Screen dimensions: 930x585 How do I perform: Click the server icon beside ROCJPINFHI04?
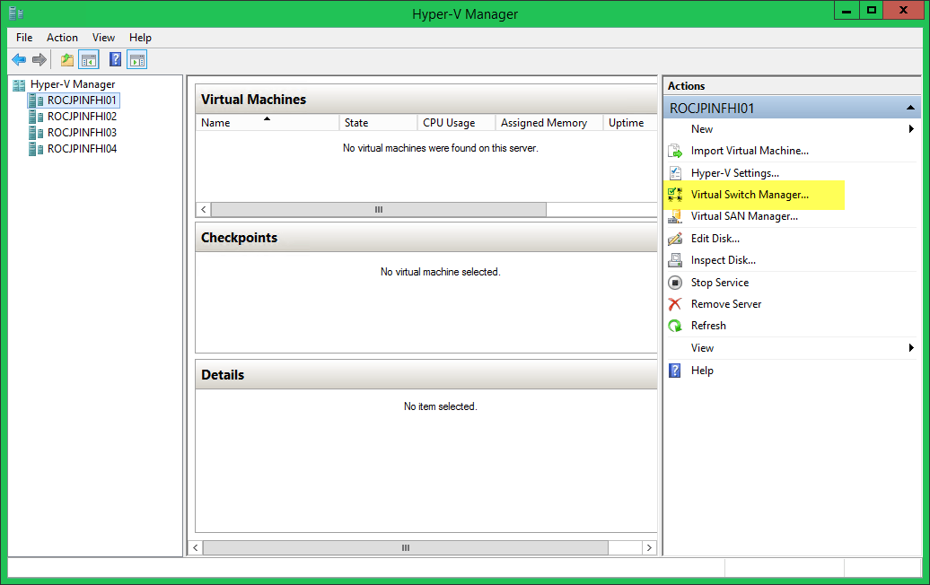tap(36, 149)
